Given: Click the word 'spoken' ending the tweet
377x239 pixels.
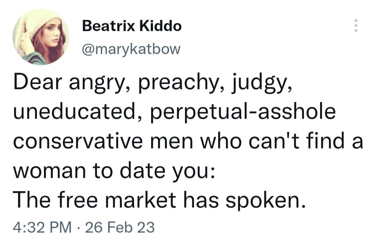Looking at the screenshot, I should (x=263, y=201).
